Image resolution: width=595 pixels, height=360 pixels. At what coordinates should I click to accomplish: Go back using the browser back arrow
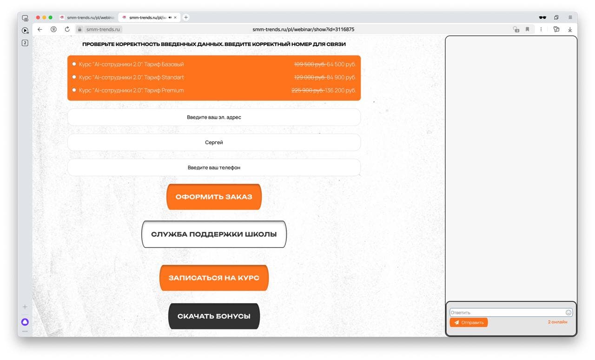(40, 29)
